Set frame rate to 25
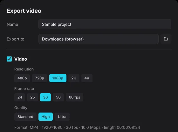The image size is (178, 132). point(32,97)
